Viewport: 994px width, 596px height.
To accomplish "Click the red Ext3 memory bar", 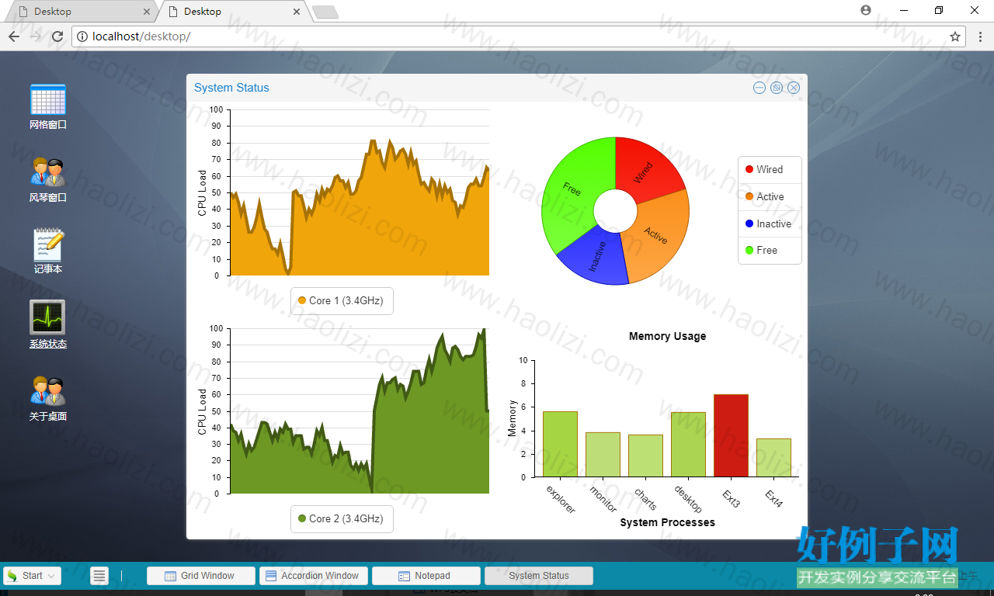I will [x=731, y=435].
